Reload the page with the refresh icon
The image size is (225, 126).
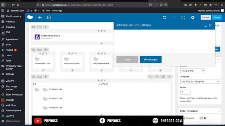13,5
